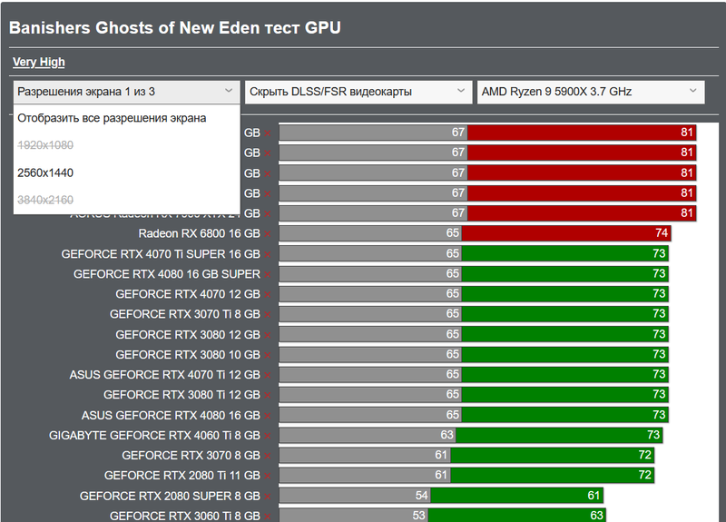This screenshot has width=726, height=522.
Task: Click the 'GEFORCE RTX 3080 Ti 12 GB' label
Action: pos(182,395)
